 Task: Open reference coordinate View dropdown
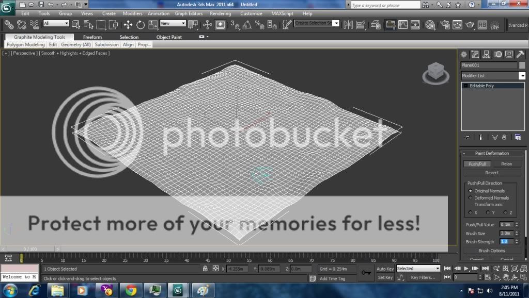pyautogui.click(x=173, y=23)
